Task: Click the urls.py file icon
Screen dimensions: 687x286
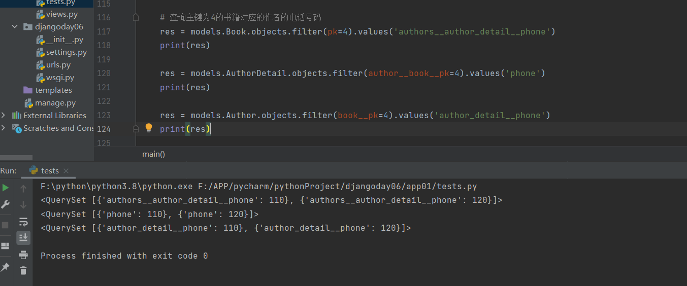Action: click(x=41, y=65)
